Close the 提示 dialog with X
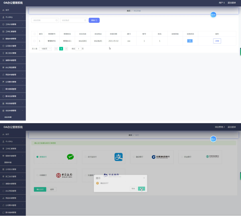This screenshot has width=241, height=216. click(144, 178)
